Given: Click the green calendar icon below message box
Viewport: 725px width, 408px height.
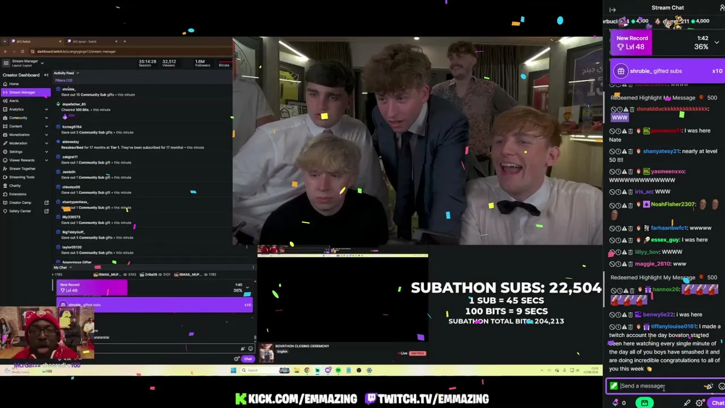Looking at the screenshot, I should (645, 403).
